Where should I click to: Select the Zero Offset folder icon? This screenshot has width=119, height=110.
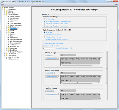click(x=9, y=50)
